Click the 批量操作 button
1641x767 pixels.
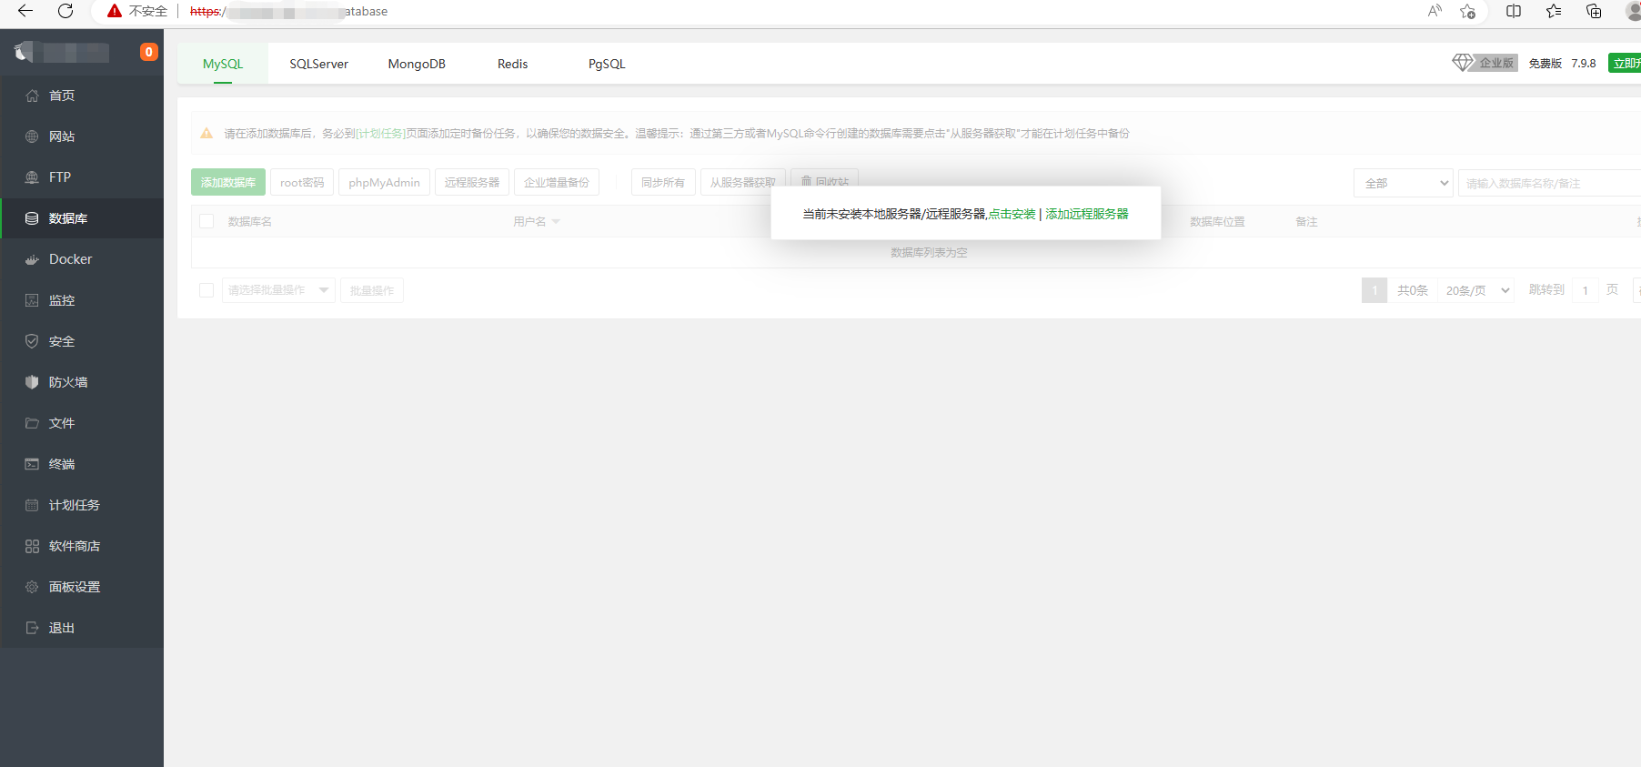[372, 290]
